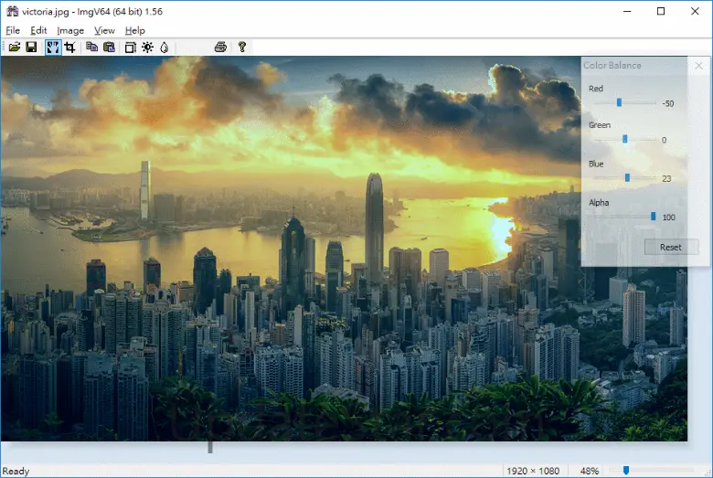Click the Red slider handle
This screenshot has height=478, width=713.
click(619, 102)
